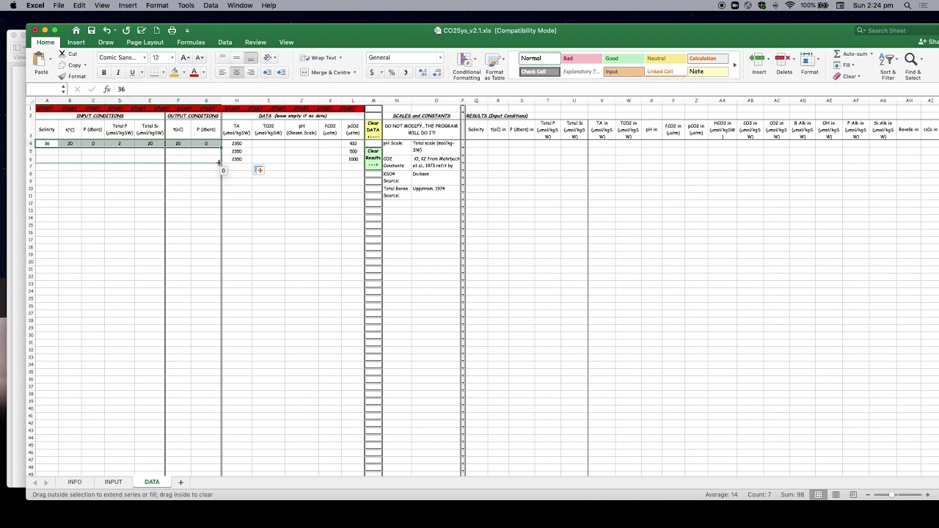Toggle bottom vertical alignment

pos(251,57)
